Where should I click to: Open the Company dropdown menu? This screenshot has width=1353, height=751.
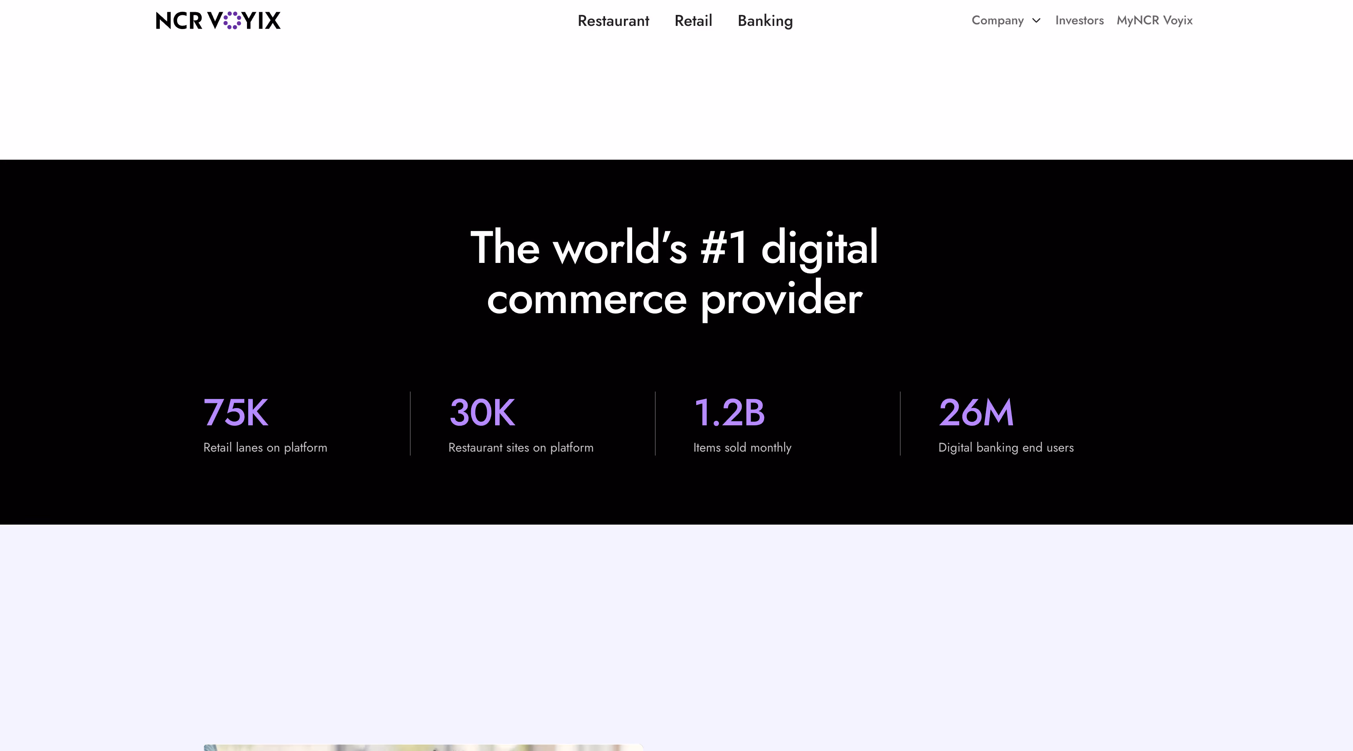[x=997, y=20]
